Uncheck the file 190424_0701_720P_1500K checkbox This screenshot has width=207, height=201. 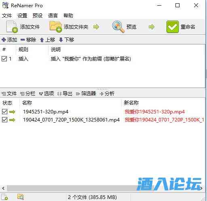[x=4, y=120]
